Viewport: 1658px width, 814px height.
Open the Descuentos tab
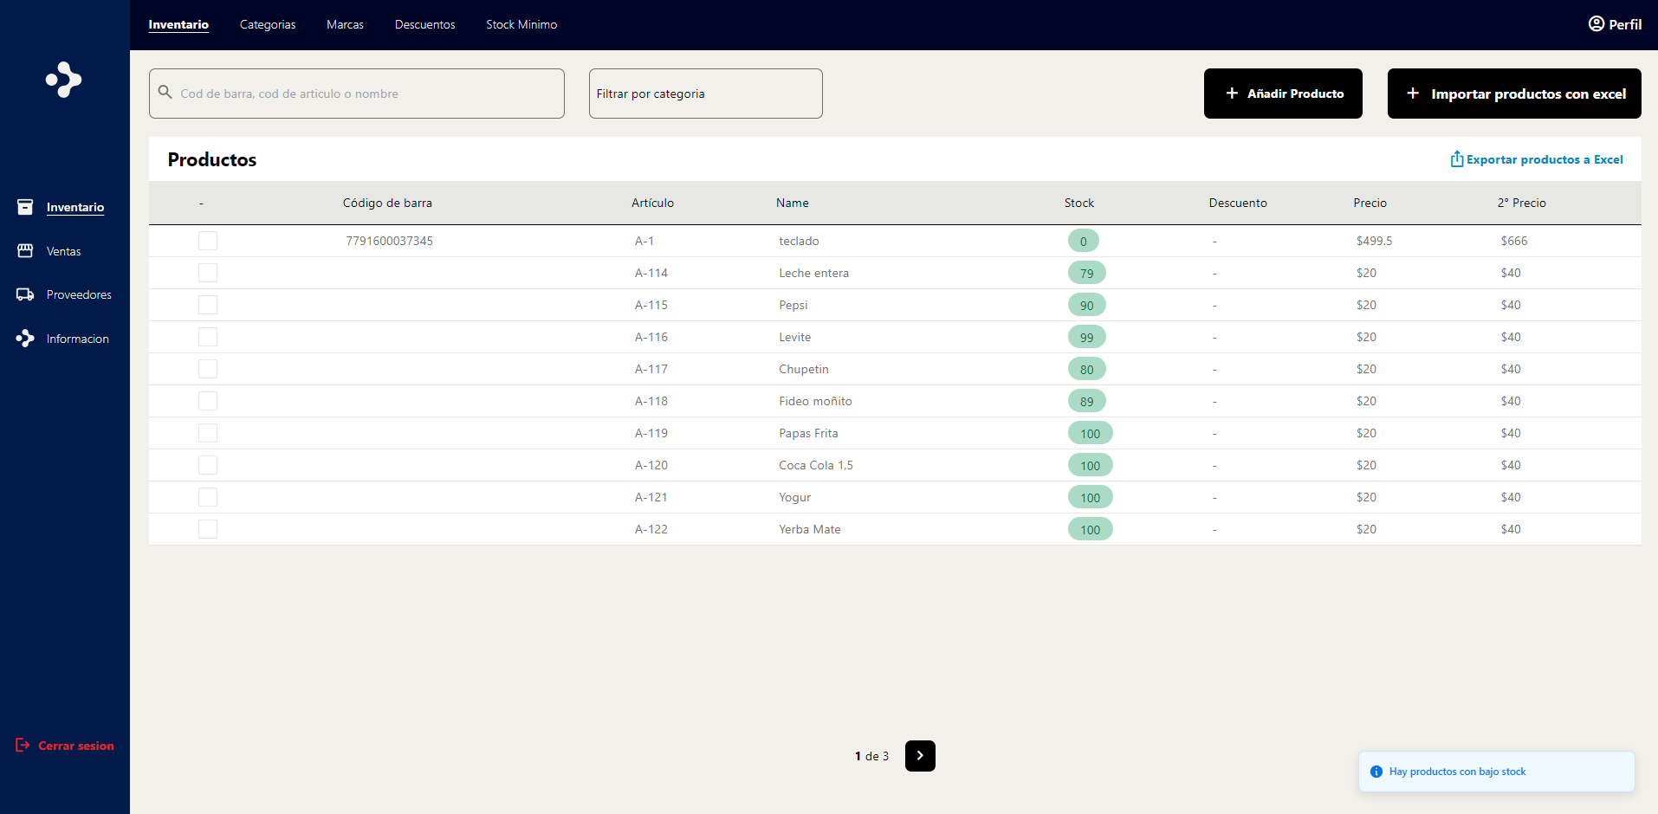coord(424,24)
